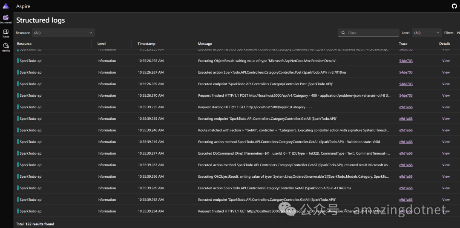This screenshot has height=228, width=460.
Task: View details for the 10:55:39.292 AM log
Action: tap(446, 199)
